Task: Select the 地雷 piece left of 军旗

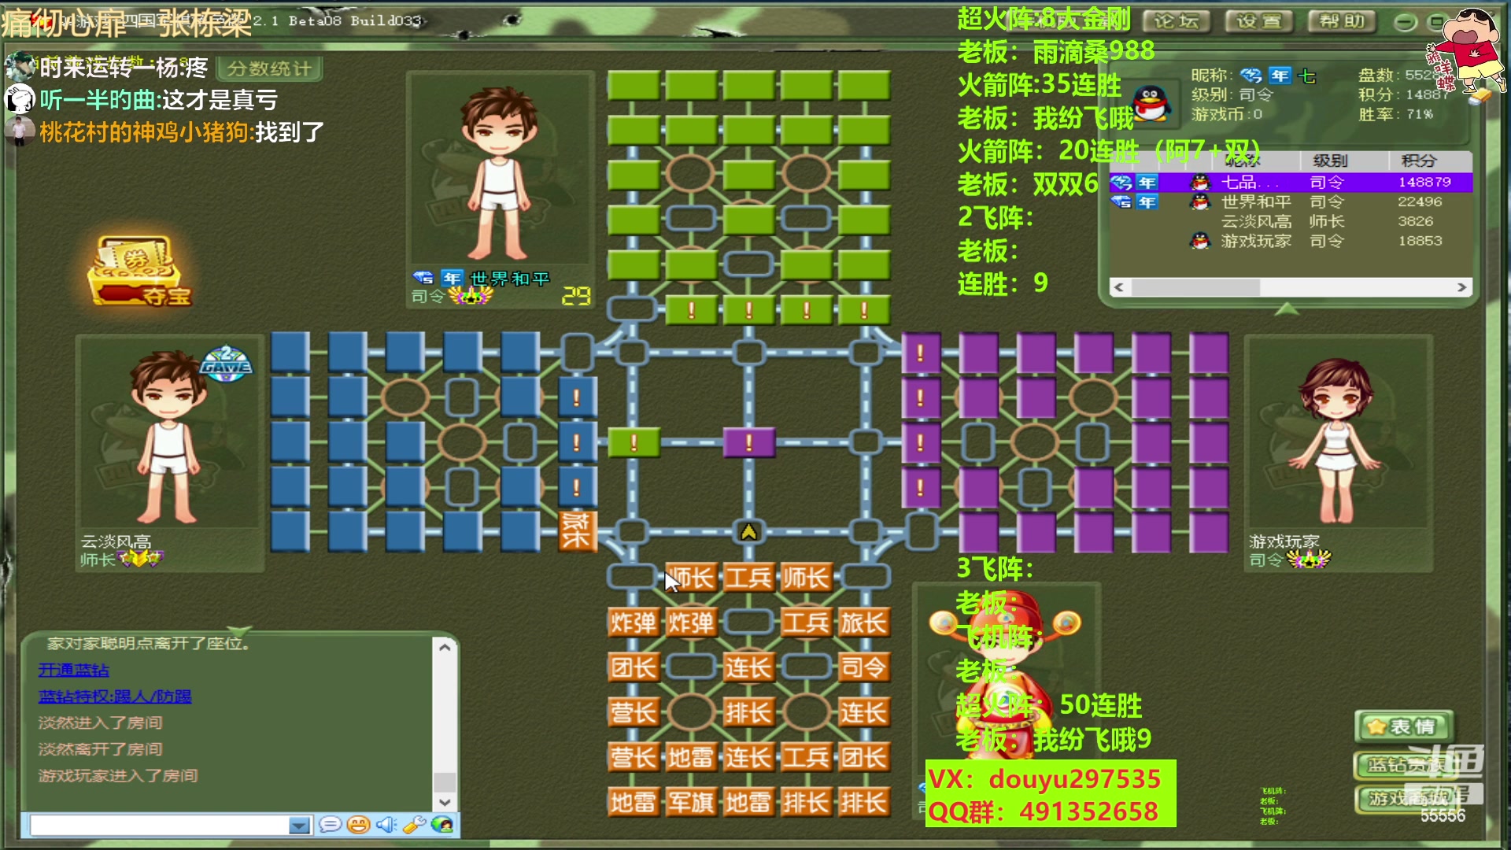Action: (x=634, y=802)
